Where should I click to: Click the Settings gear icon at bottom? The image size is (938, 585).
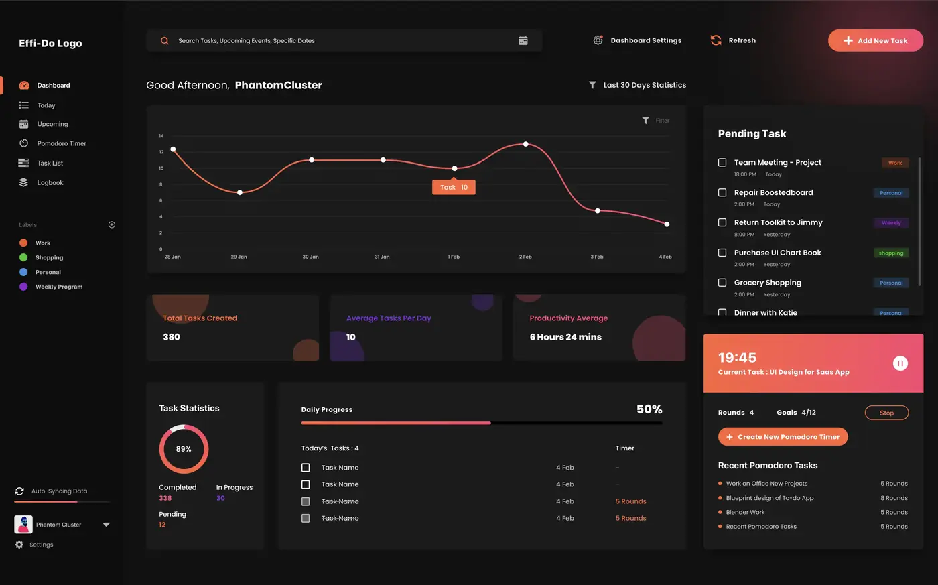coord(19,545)
